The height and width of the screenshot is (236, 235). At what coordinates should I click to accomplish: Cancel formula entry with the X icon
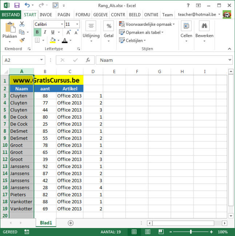point(62,60)
